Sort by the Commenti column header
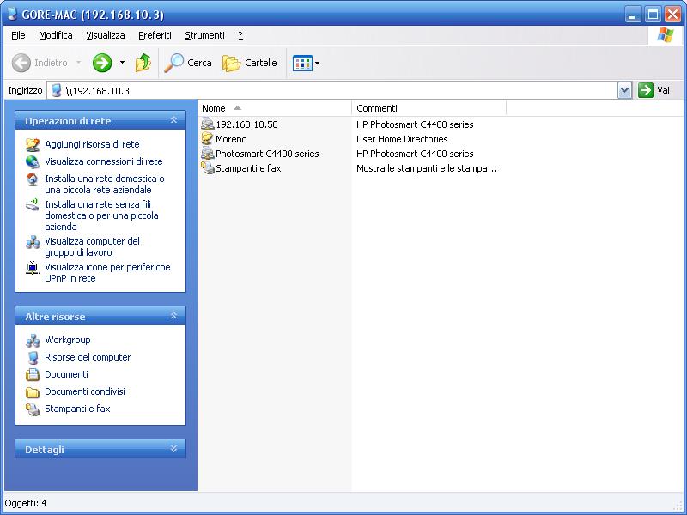Image resolution: width=687 pixels, height=515 pixels. pyautogui.click(x=429, y=108)
